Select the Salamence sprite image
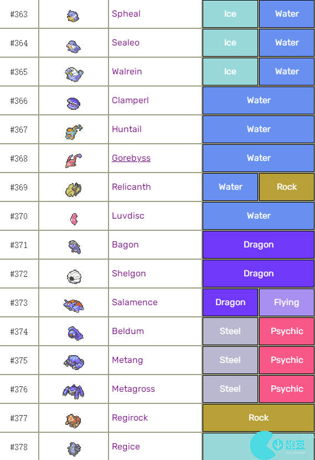The width and height of the screenshot is (315, 460). click(x=74, y=305)
